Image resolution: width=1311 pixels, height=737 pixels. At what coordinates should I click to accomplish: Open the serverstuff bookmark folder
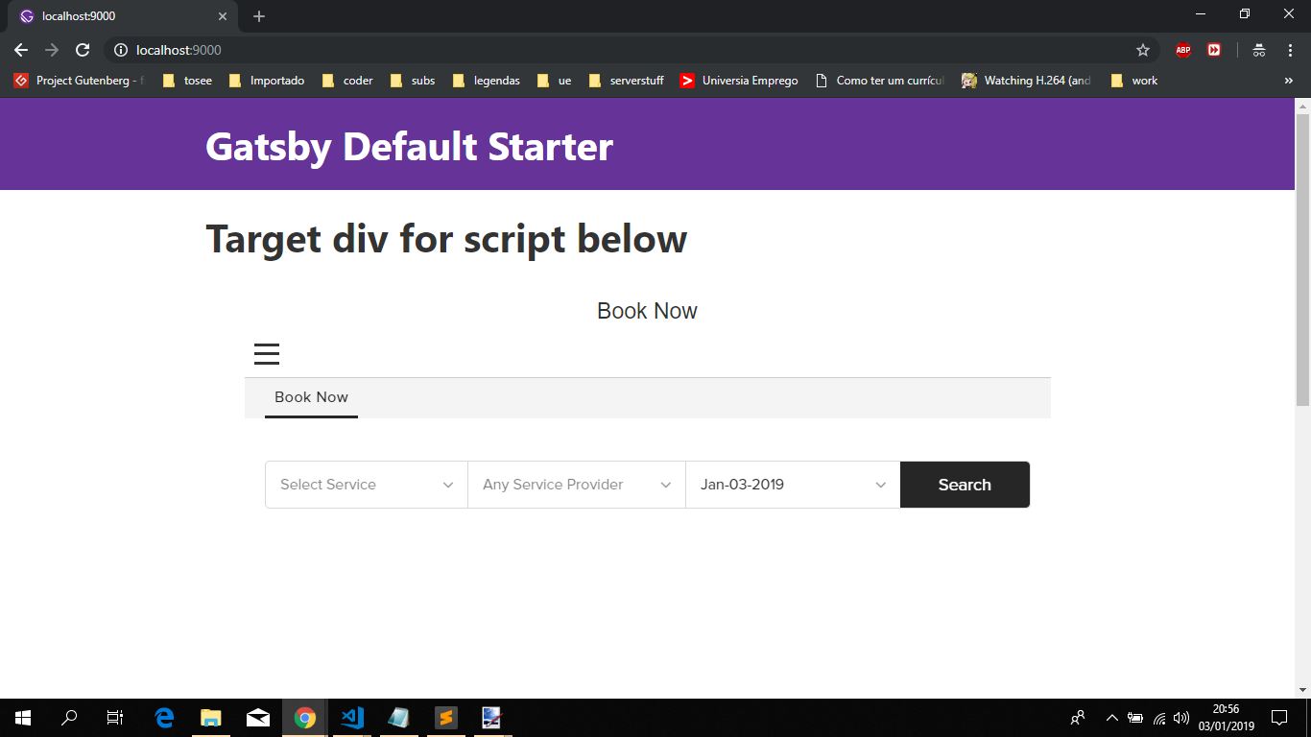pyautogui.click(x=627, y=81)
